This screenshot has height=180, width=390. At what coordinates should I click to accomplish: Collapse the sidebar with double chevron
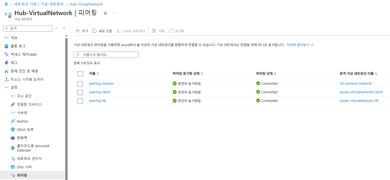(x=64, y=28)
